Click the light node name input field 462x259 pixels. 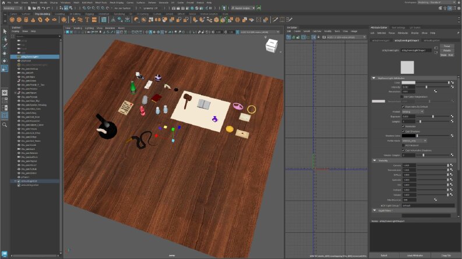(x=416, y=50)
